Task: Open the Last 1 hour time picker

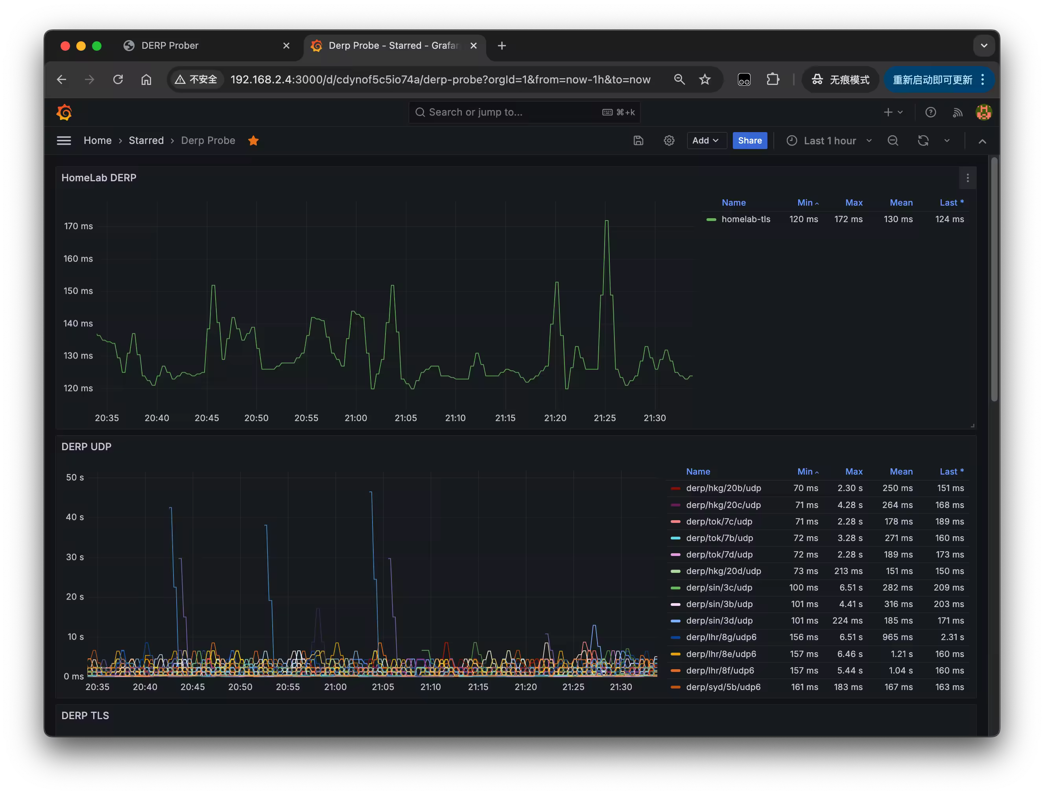Action: click(x=829, y=140)
